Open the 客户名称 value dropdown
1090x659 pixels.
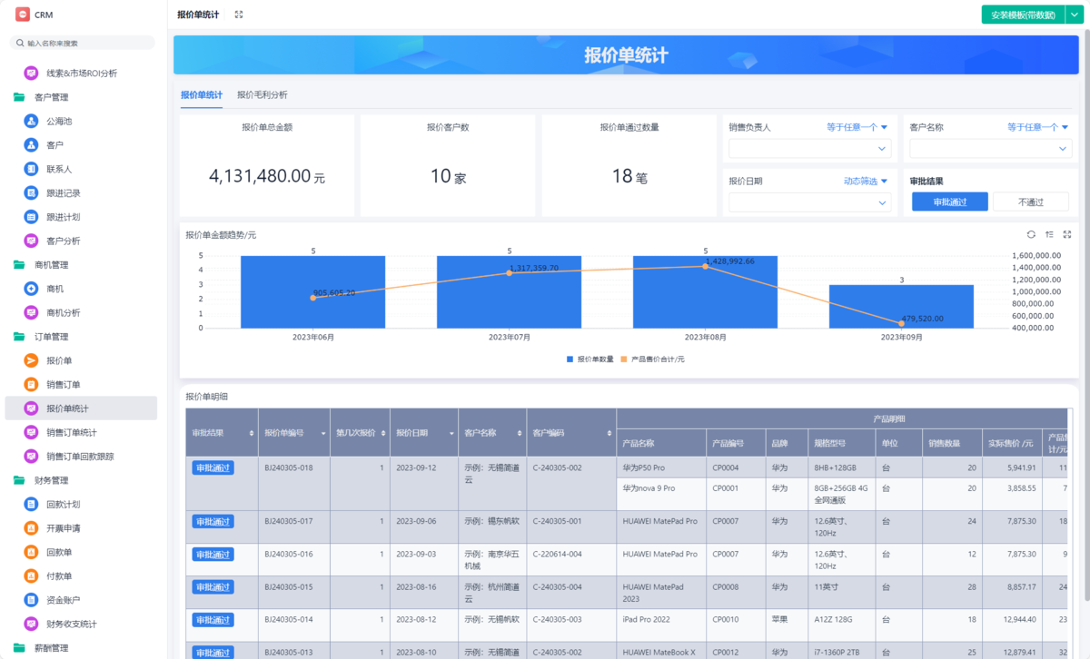991,149
